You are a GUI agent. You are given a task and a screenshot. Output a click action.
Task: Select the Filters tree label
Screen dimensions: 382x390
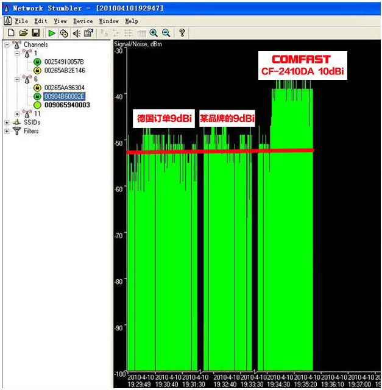coord(31,131)
